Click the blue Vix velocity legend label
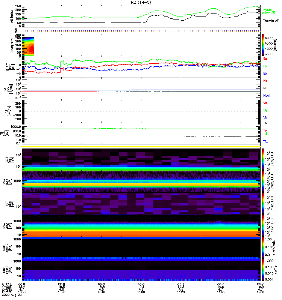 click(x=265, y=117)
